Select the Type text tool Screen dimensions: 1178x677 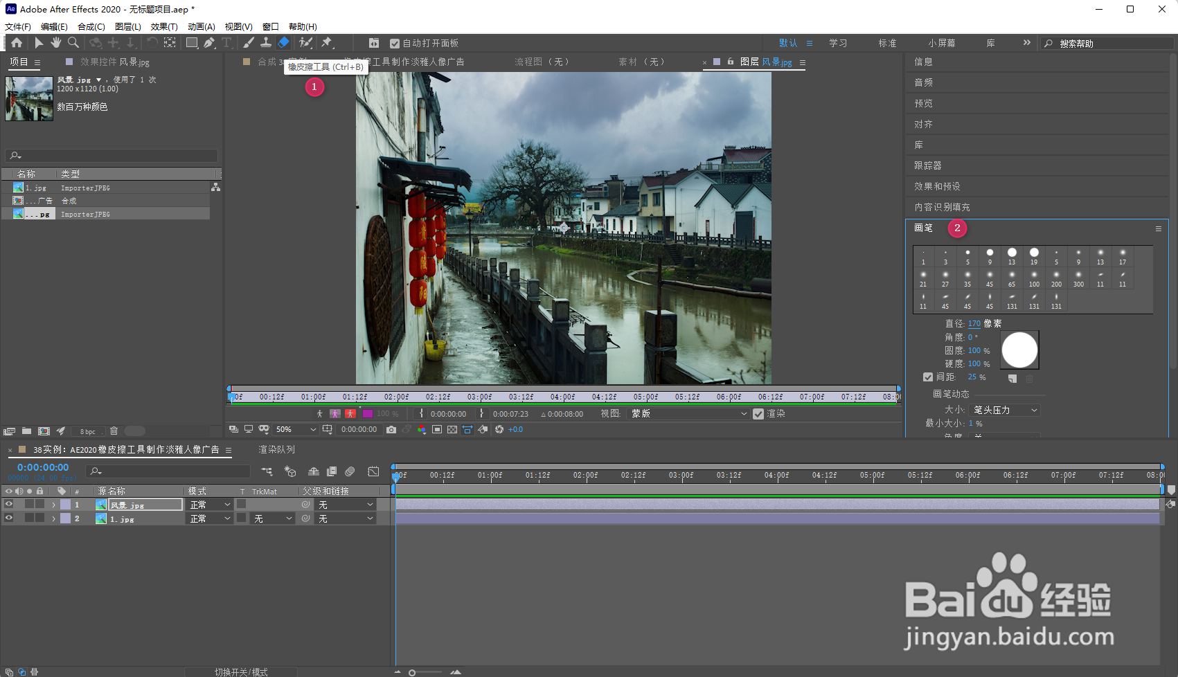226,43
